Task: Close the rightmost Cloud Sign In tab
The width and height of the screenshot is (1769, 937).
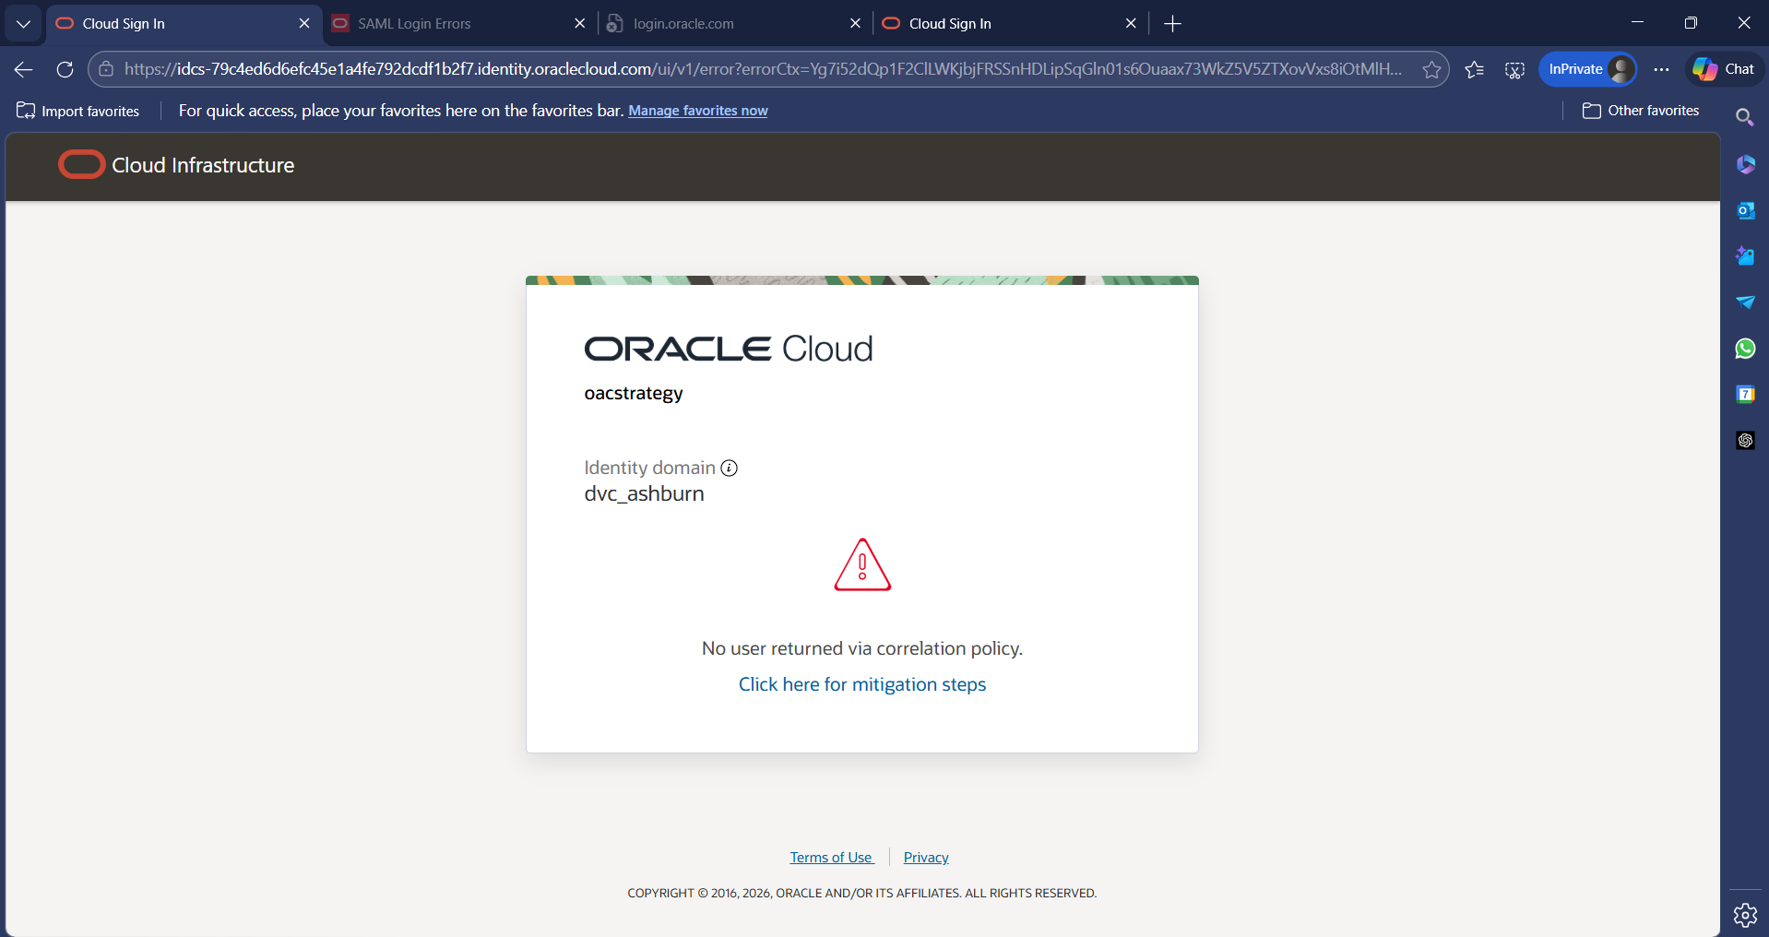Action: point(1131,24)
